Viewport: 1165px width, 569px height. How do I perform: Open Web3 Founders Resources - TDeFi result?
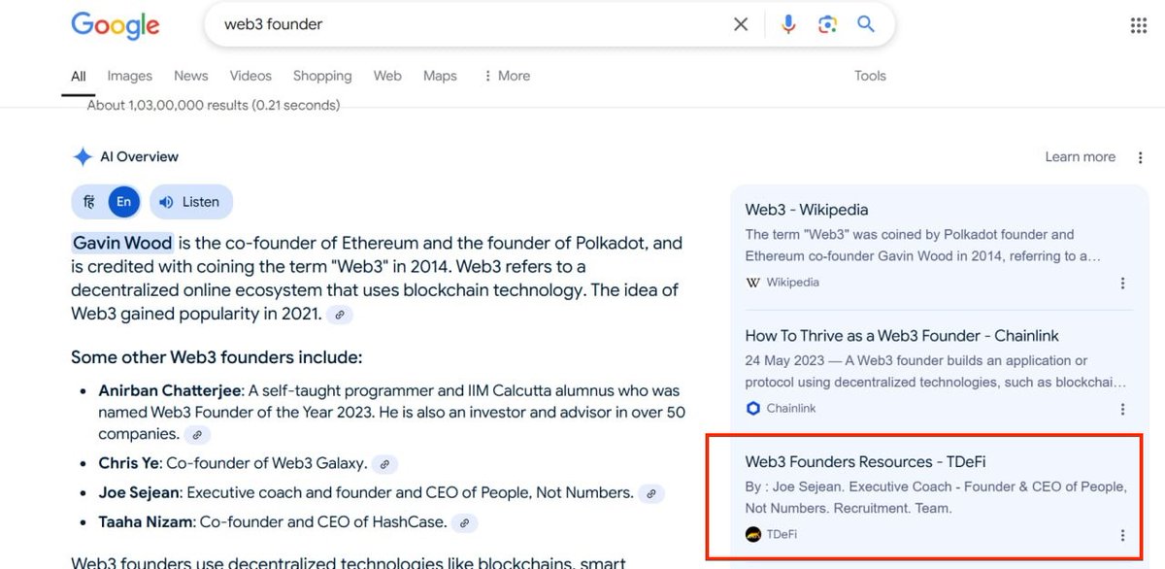click(x=865, y=462)
